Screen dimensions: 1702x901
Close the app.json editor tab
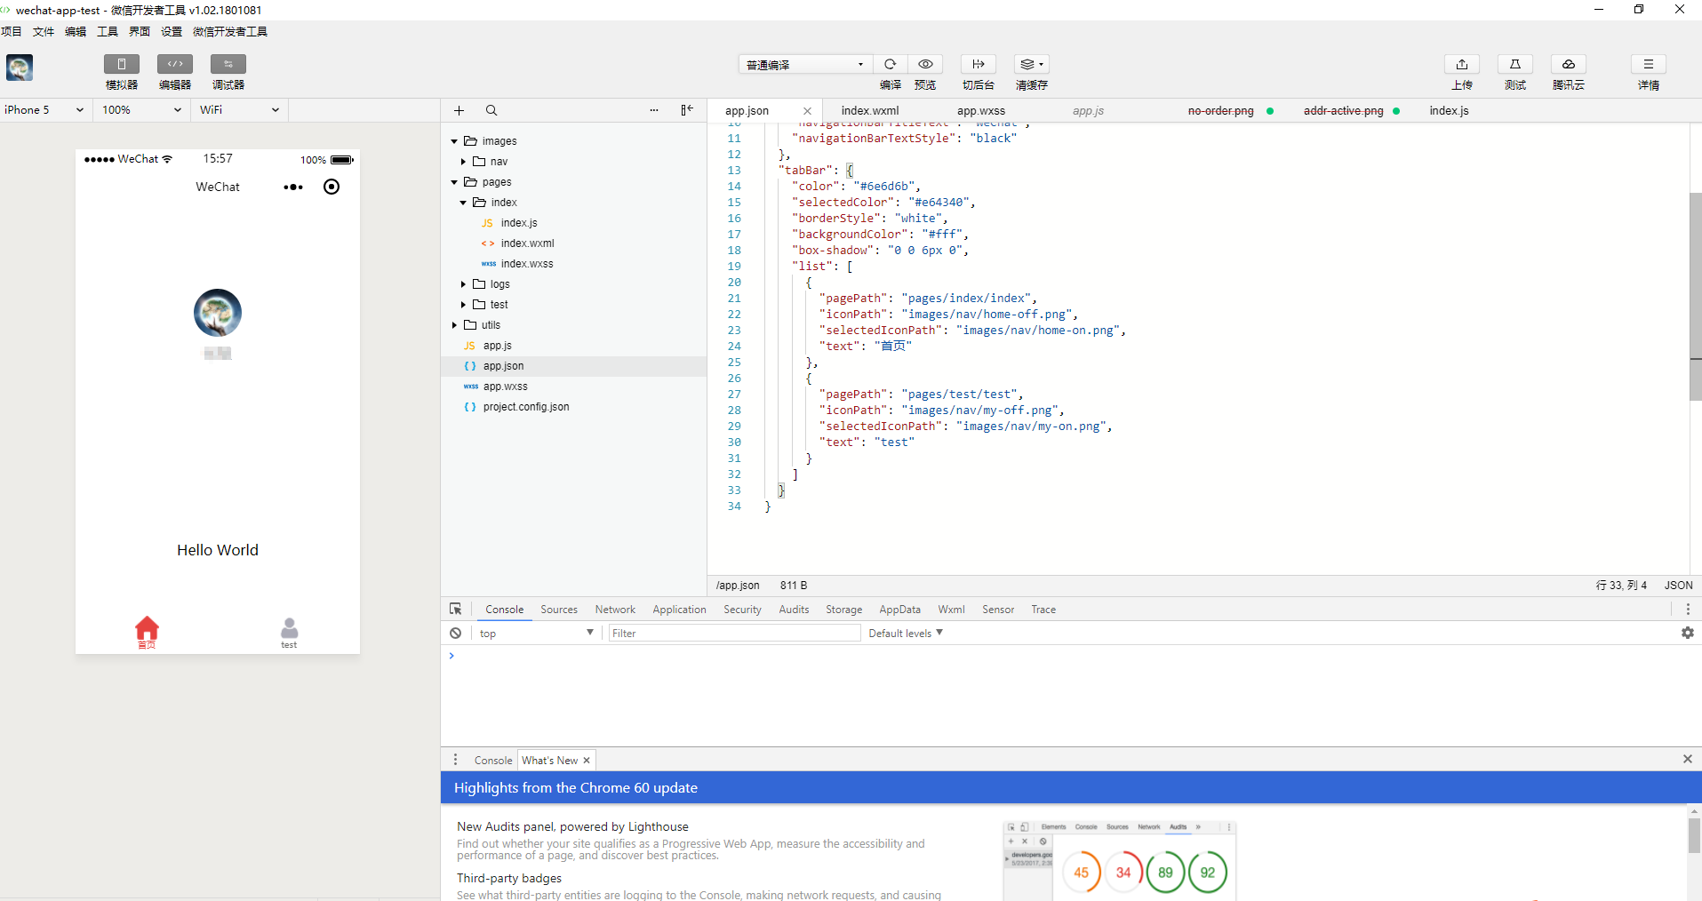pyautogui.click(x=807, y=111)
